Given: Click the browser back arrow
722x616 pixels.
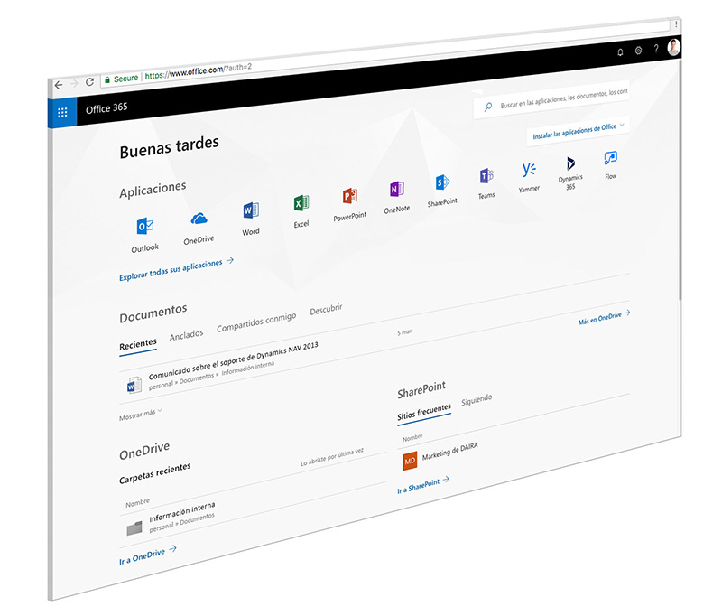Looking at the screenshot, I should tap(59, 85).
